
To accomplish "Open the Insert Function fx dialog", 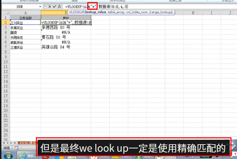I will 59,7.
